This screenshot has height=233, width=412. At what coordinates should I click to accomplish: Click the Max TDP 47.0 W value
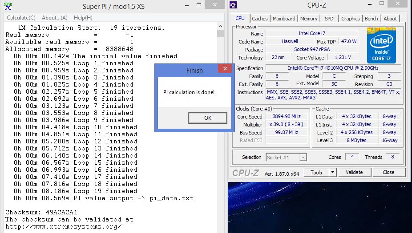tap(349, 41)
